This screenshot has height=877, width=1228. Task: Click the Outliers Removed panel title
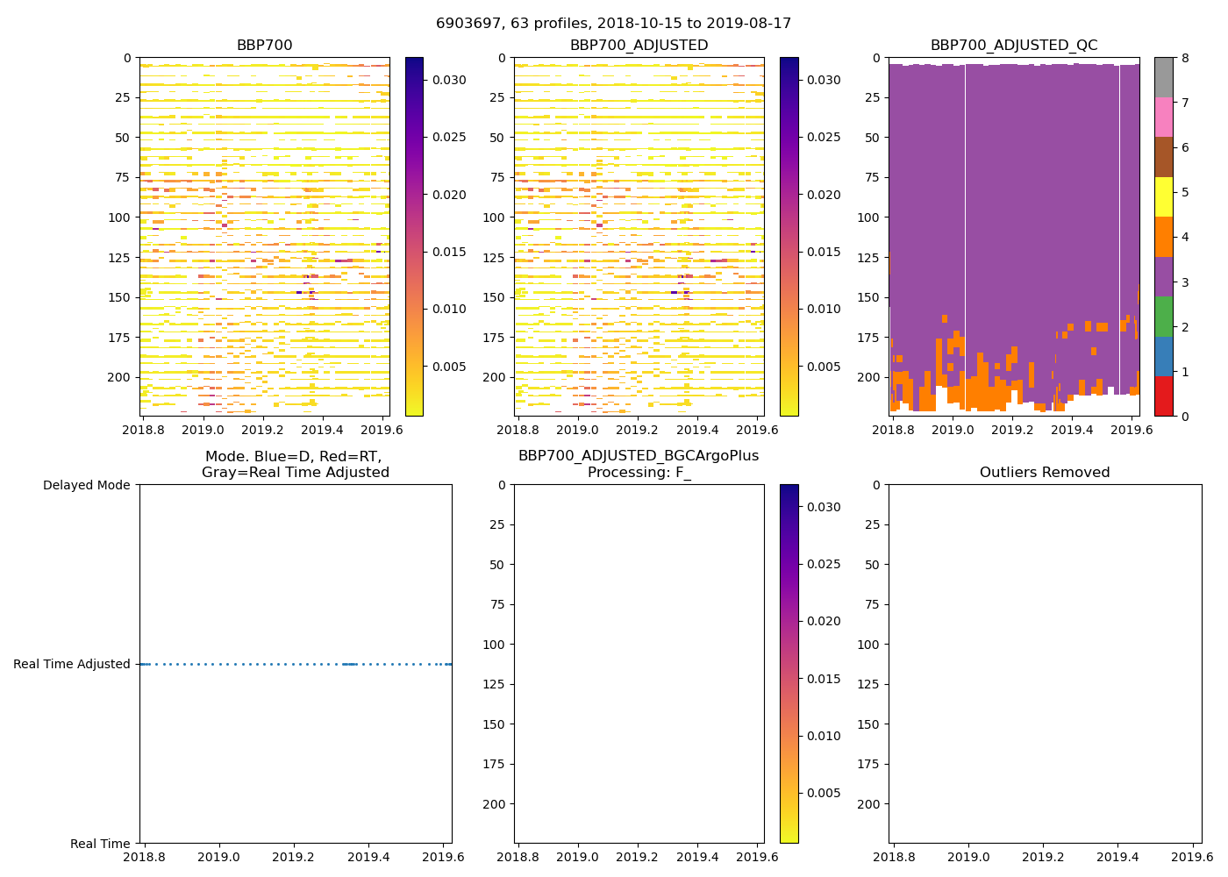coord(1045,473)
